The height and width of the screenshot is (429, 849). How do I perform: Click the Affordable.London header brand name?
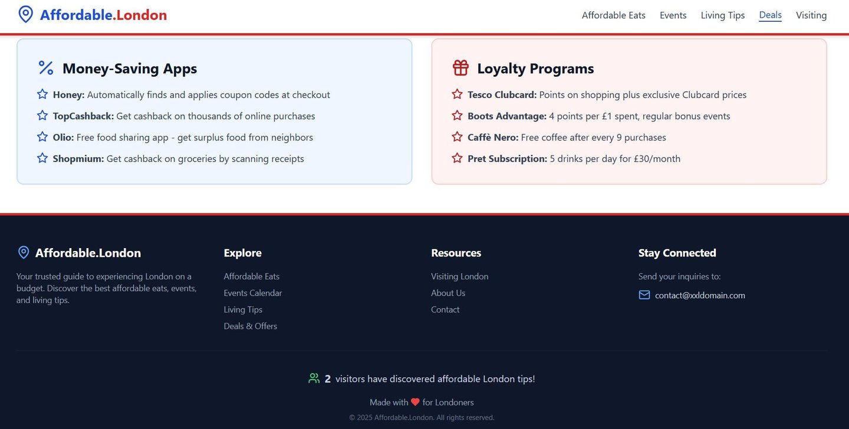click(103, 15)
